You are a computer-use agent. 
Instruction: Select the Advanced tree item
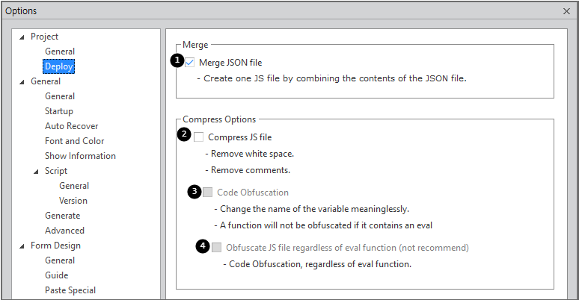coord(64,231)
